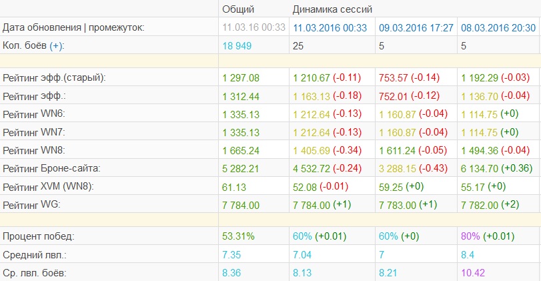Viewport: 541px width, 281px height.
Task: Click the Рейтинг WN6 row label
Action: [34, 114]
